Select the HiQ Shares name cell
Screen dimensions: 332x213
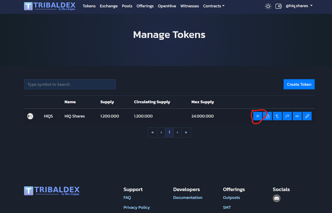[x=74, y=116]
